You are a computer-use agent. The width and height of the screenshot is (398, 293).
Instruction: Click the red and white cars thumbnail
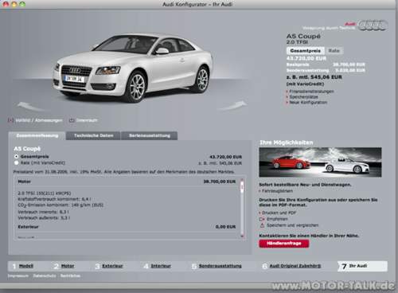(x=320, y=162)
